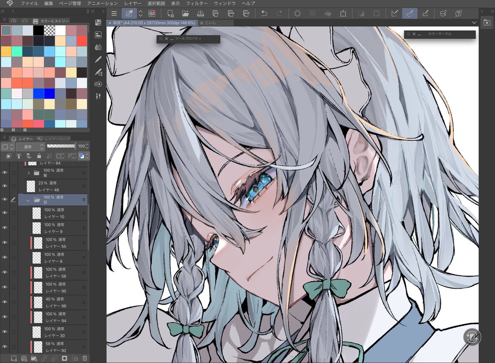Click the command bar hamburger menu

coord(114,14)
